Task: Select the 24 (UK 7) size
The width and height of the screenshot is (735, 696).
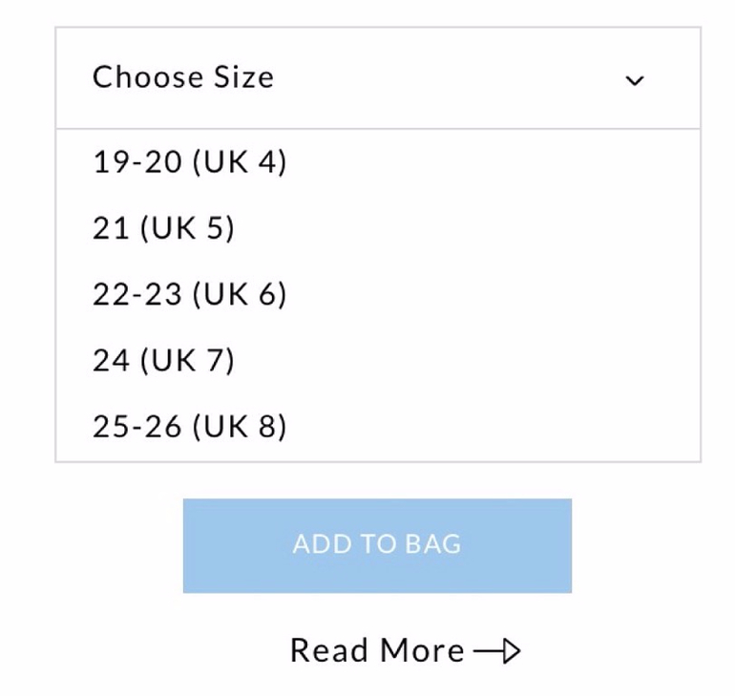Action: [163, 360]
